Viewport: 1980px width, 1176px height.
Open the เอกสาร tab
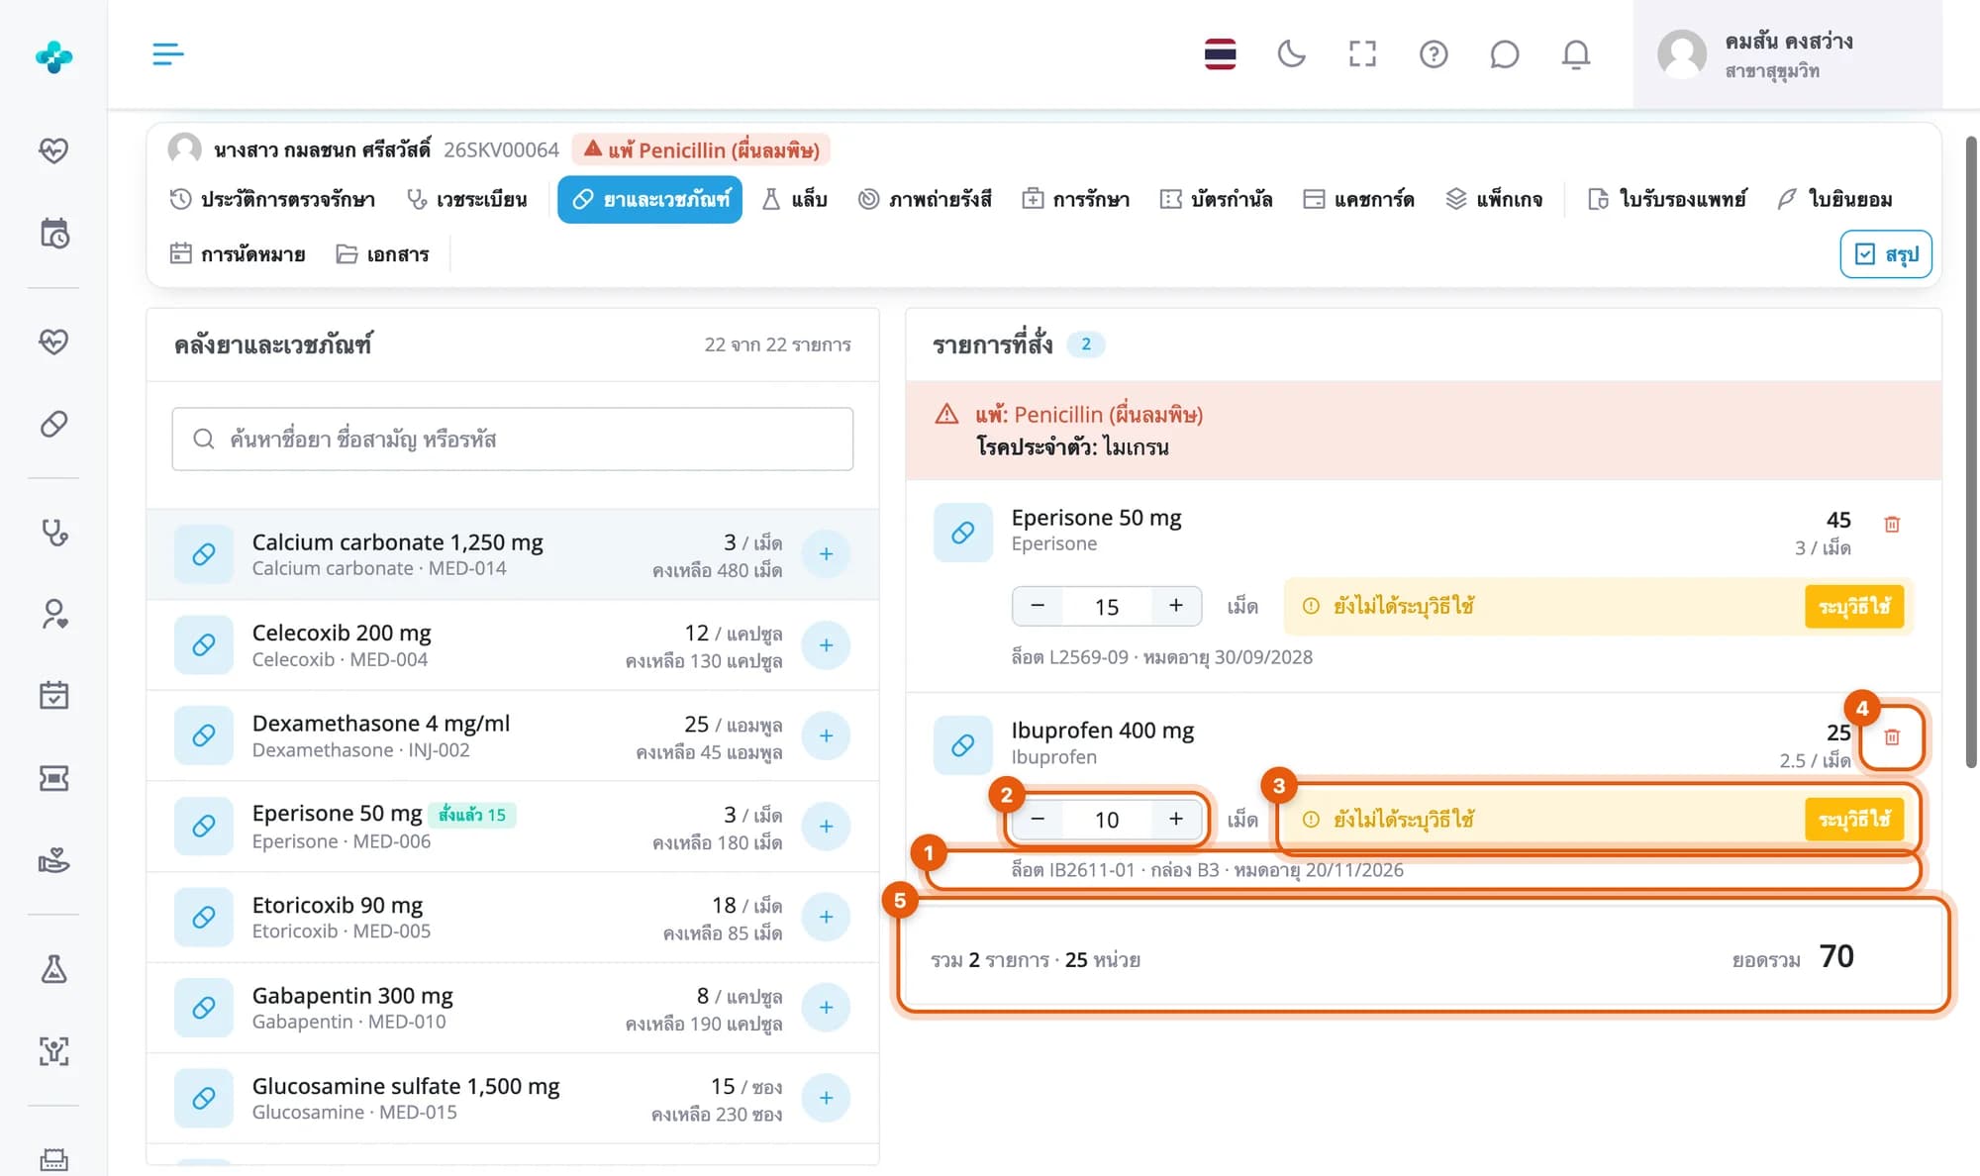382,254
